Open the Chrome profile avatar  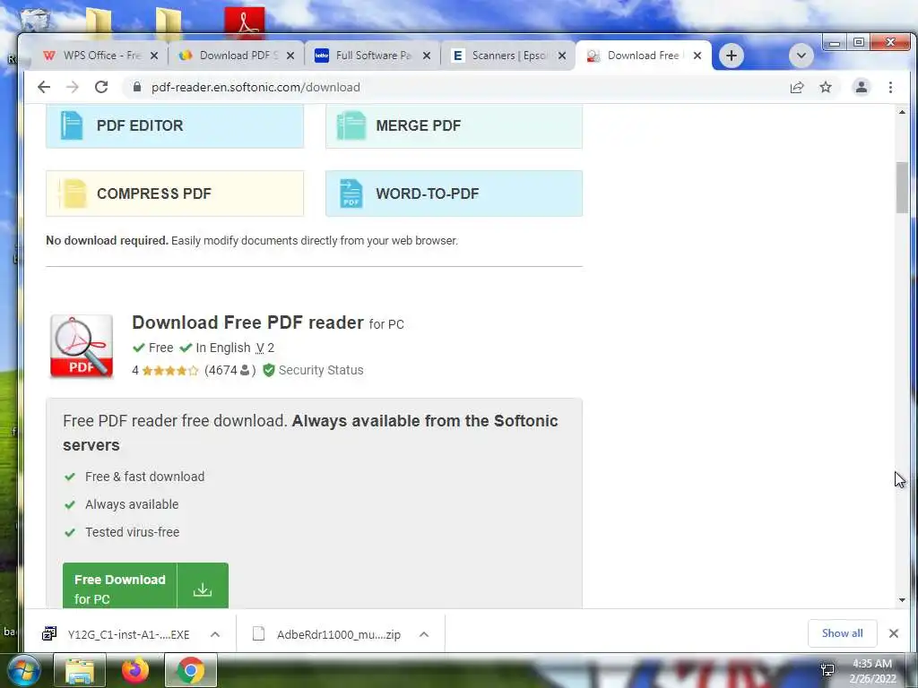point(862,87)
